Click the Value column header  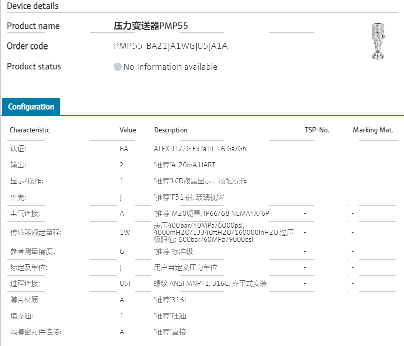point(128,130)
